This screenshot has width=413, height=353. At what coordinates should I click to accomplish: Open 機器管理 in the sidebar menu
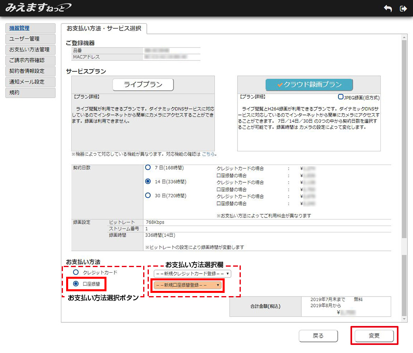pos(30,28)
